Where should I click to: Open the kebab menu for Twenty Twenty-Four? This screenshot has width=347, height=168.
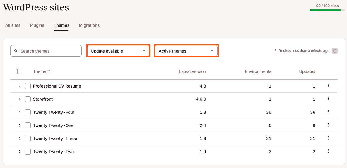pos(328,112)
